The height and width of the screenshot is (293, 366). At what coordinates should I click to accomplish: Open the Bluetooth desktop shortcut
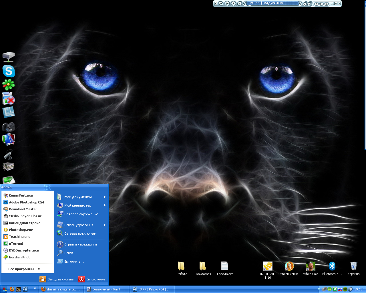(332, 268)
